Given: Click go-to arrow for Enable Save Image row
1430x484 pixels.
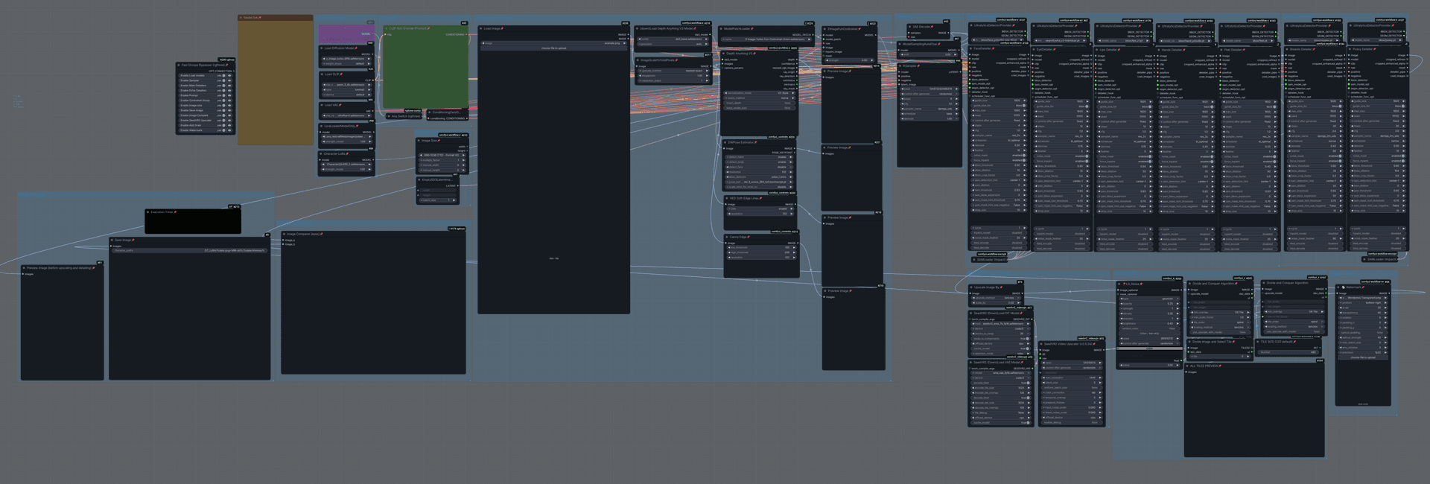Looking at the screenshot, I should coord(229,110).
